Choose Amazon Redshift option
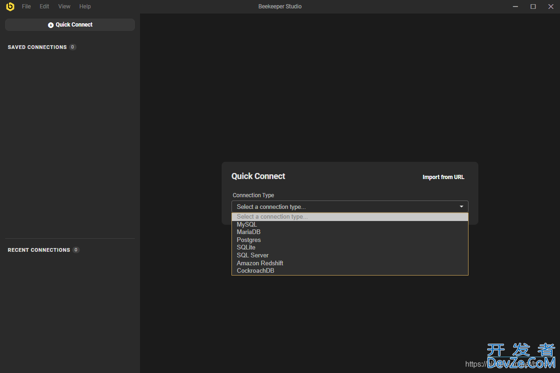Image resolution: width=560 pixels, height=373 pixels. (x=350, y=263)
